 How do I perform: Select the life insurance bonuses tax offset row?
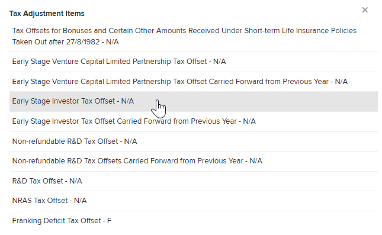(x=194, y=36)
